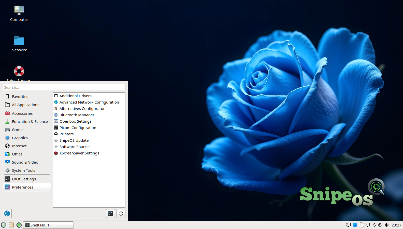This screenshot has height=229, width=403.
Task: Launch Bluetooth Manager
Action: [89, 115]
